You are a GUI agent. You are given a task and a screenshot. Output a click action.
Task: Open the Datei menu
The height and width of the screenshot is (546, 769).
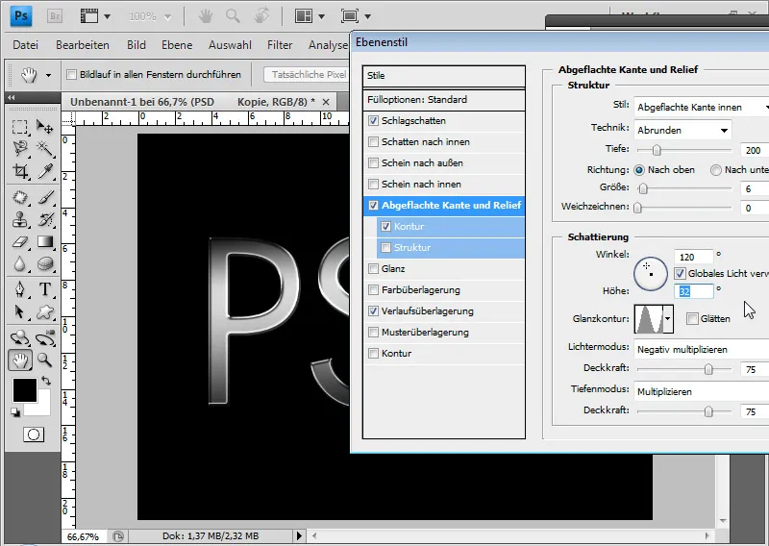click(x=26, y=44)
